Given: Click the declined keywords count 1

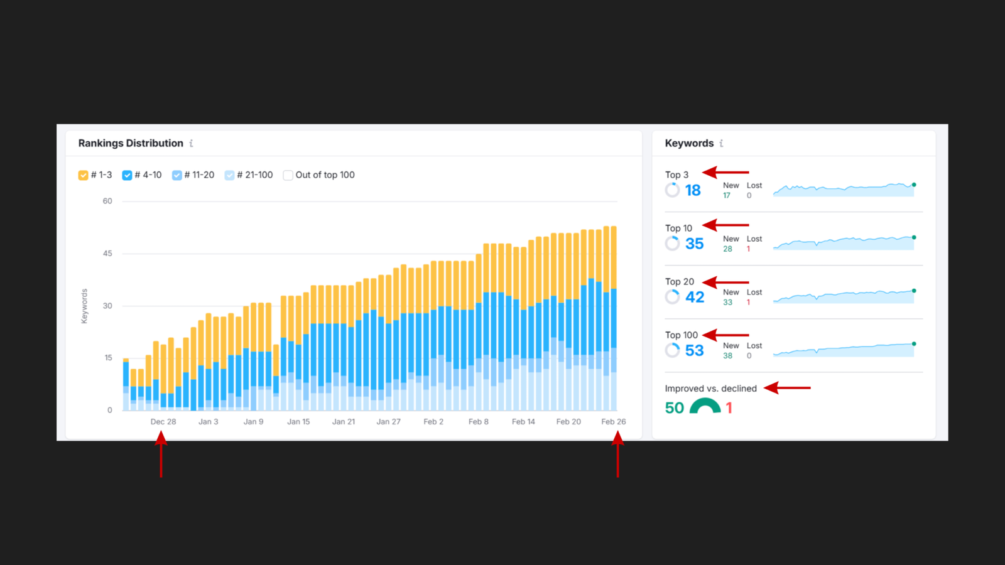Looking at the screenshot, I should coord(728,407).
